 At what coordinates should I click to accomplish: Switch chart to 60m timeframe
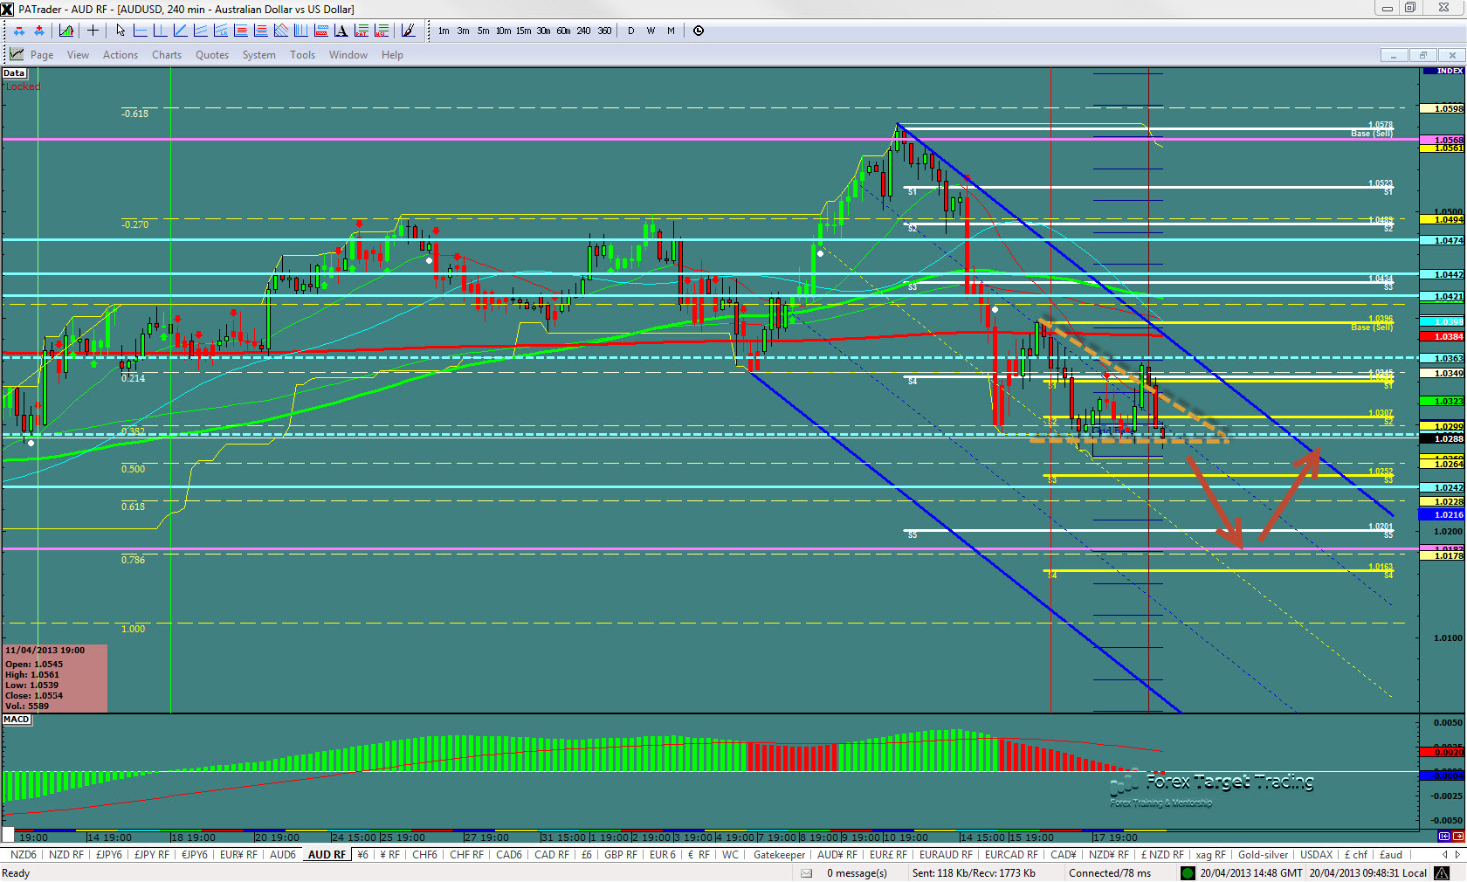point(563,31)
